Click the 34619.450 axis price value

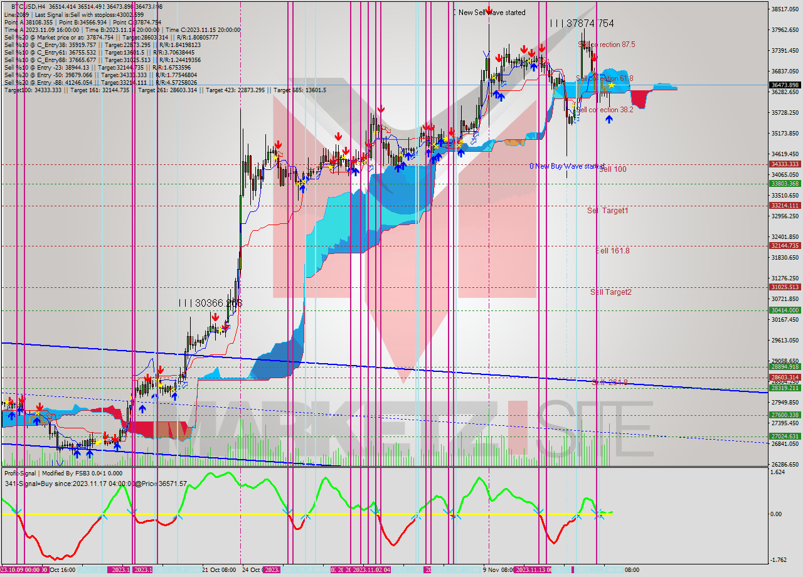click(785, 154)
